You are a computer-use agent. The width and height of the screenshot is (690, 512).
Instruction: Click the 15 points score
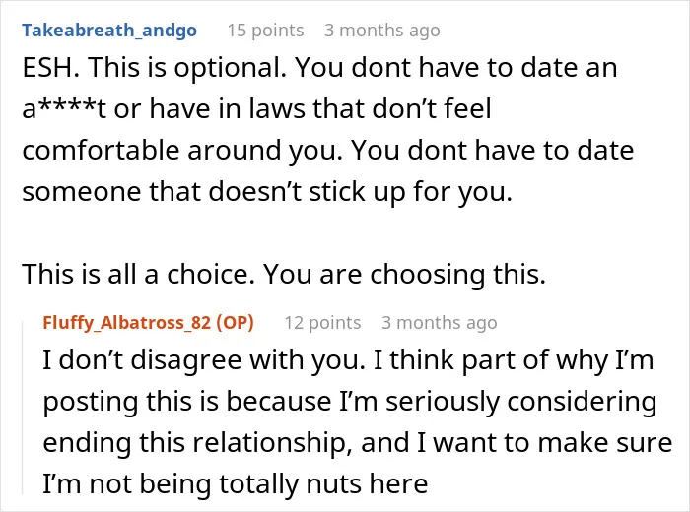coord(265,31)
